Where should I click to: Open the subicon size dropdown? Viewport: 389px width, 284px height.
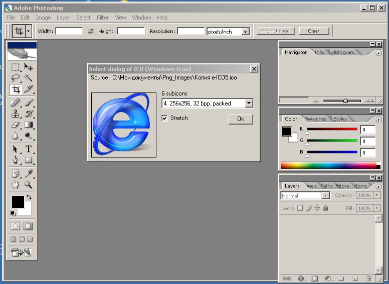(x=249, y=103)
